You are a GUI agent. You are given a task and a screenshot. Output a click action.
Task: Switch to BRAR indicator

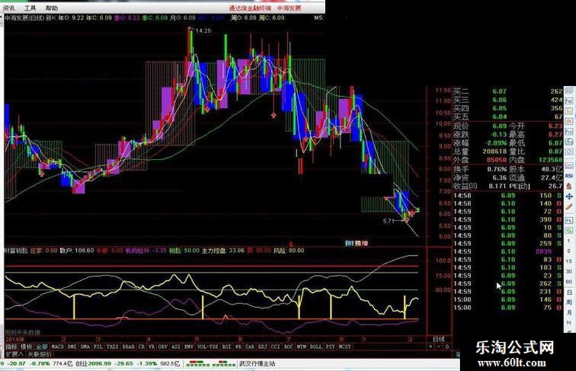pyautogui.click(x=129, y=347)
